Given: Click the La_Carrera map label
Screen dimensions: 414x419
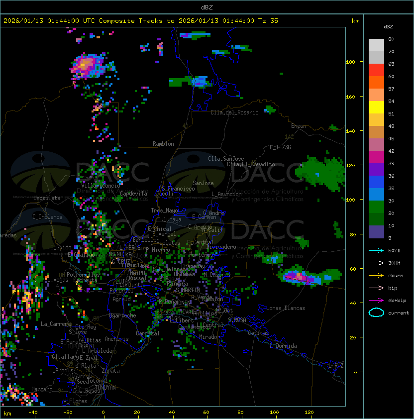Looking at the screenshot, I should (56, 324).
